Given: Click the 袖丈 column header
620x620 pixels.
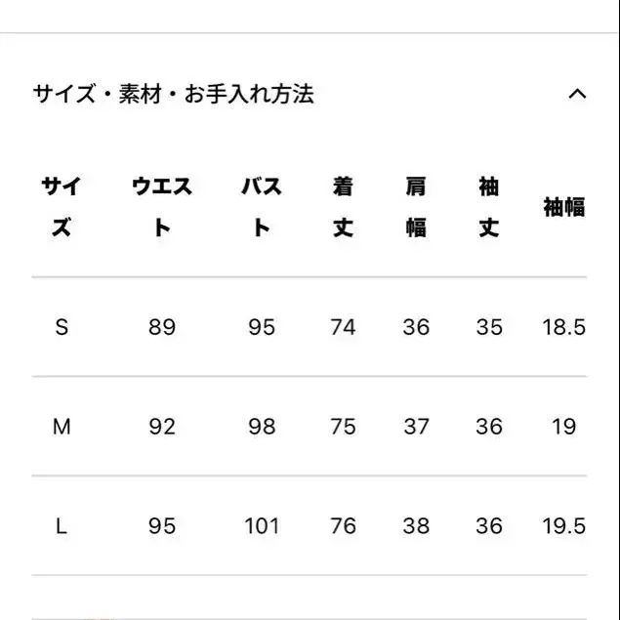Looking at the screenshot, I should pos(489,207).
